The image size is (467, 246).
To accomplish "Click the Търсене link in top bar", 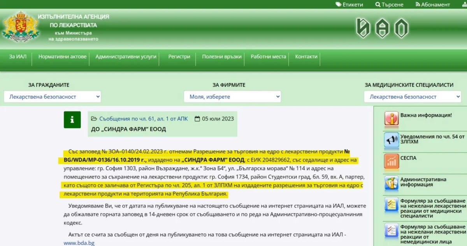I will coord(393,5).
